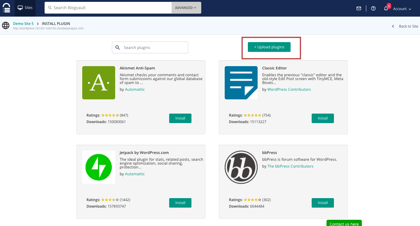The height and width of the screenshot is (226, 420).
Task: Click the Akismet Anti-Spam title
Action: pos(137,68)
